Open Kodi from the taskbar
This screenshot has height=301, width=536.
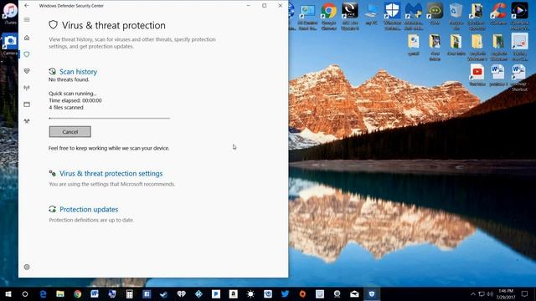click(198, 293)
